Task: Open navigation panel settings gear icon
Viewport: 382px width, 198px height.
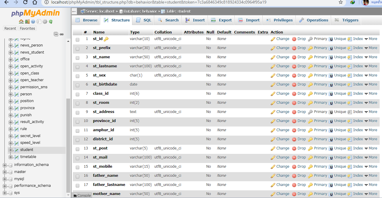Action: [x=45, y=21]
